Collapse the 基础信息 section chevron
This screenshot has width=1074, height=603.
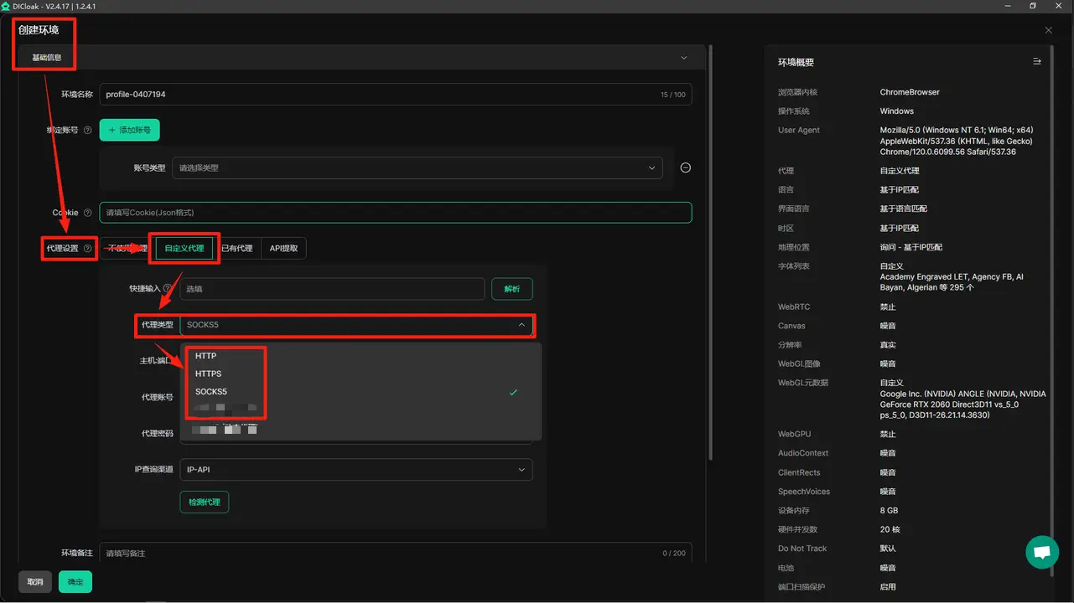pyautogui.click(x=683, y=58)
